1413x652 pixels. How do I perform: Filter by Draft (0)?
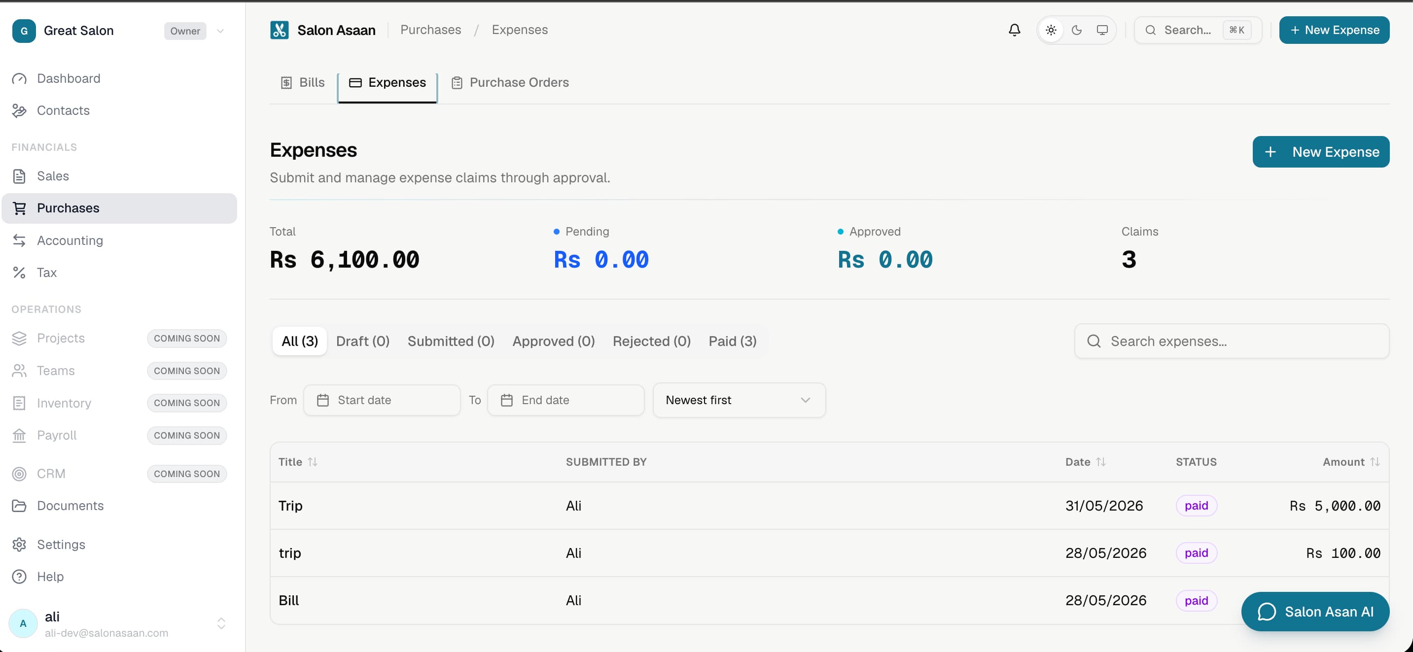(362, 341)
